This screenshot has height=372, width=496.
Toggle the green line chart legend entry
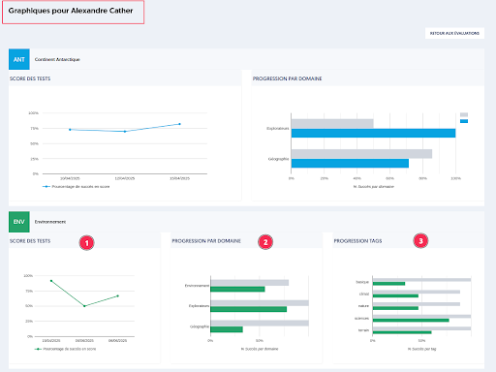pyautogui.click(x=66, y=349)
